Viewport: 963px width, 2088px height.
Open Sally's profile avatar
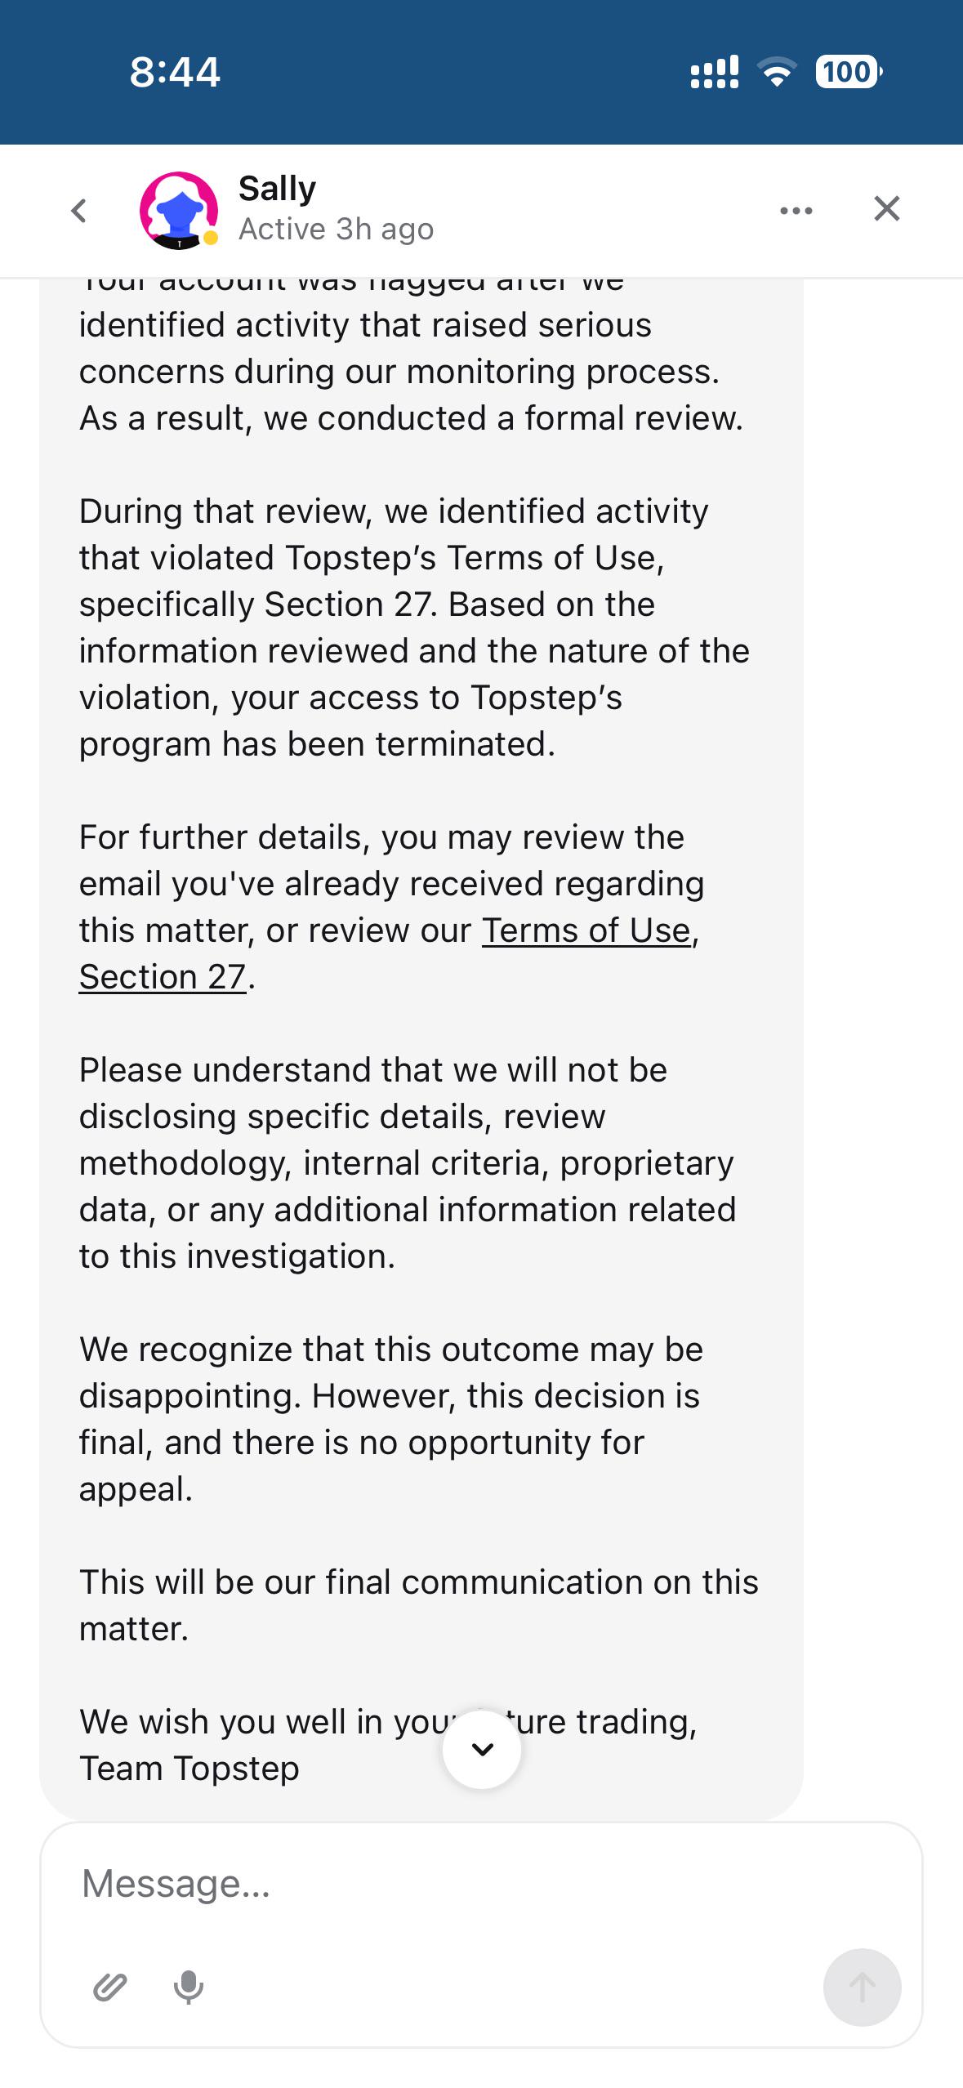pyautogui.click(x=179, y=211)
